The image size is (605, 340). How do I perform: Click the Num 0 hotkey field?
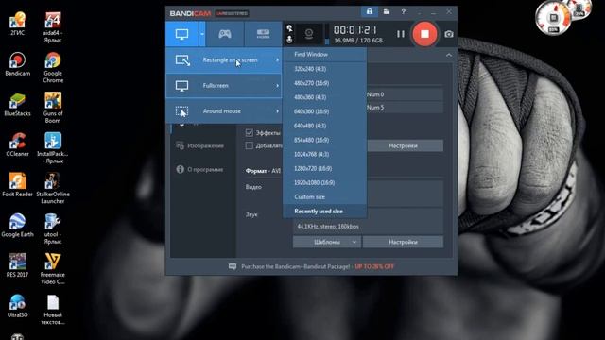[x=404, y=94]
